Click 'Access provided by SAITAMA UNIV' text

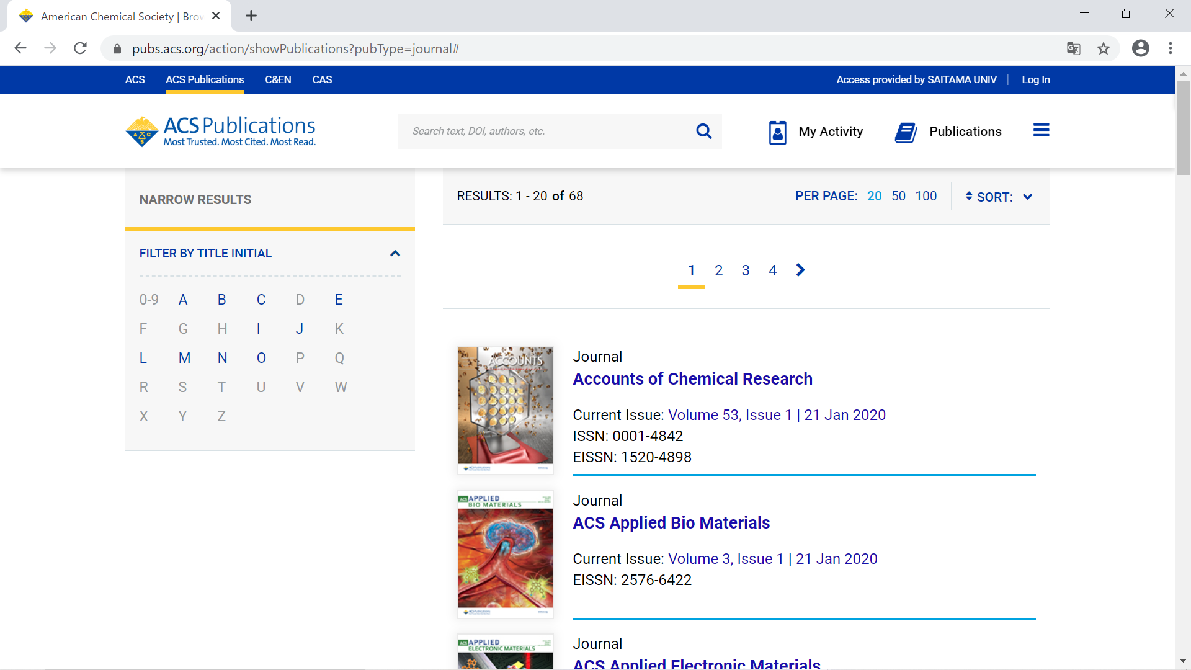[916, 79]
